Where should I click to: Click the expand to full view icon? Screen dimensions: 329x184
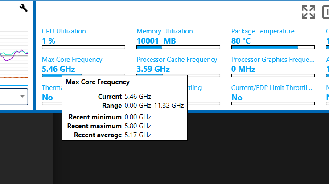coord(308,12)
